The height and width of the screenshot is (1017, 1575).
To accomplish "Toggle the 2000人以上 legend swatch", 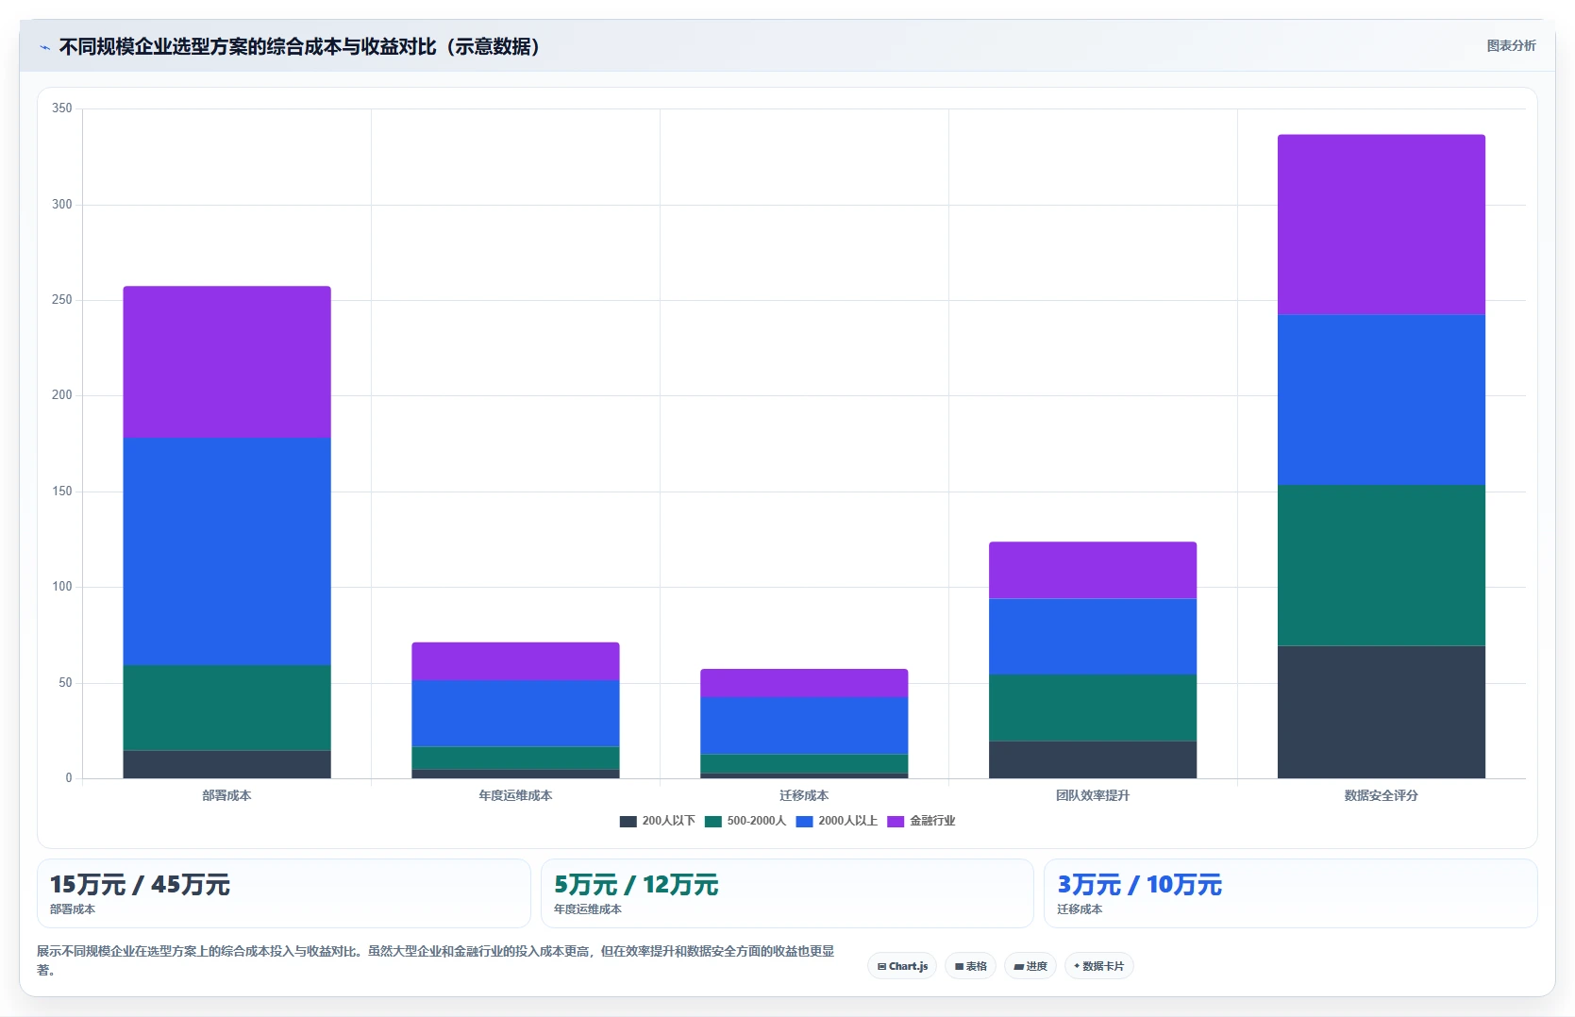I will pos(804,821).
